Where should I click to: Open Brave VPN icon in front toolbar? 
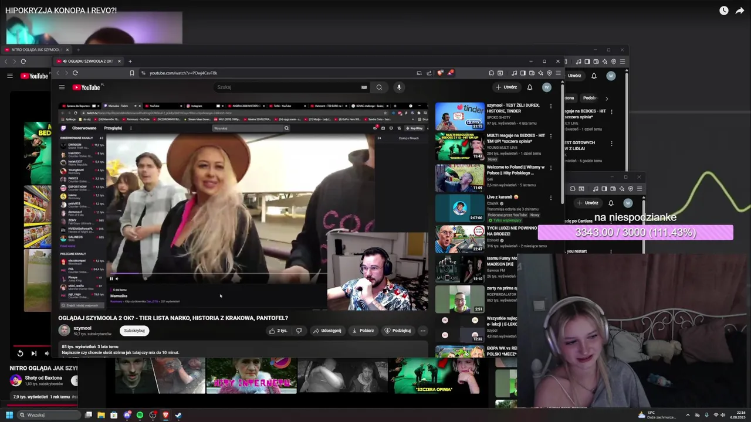point(549,73)
